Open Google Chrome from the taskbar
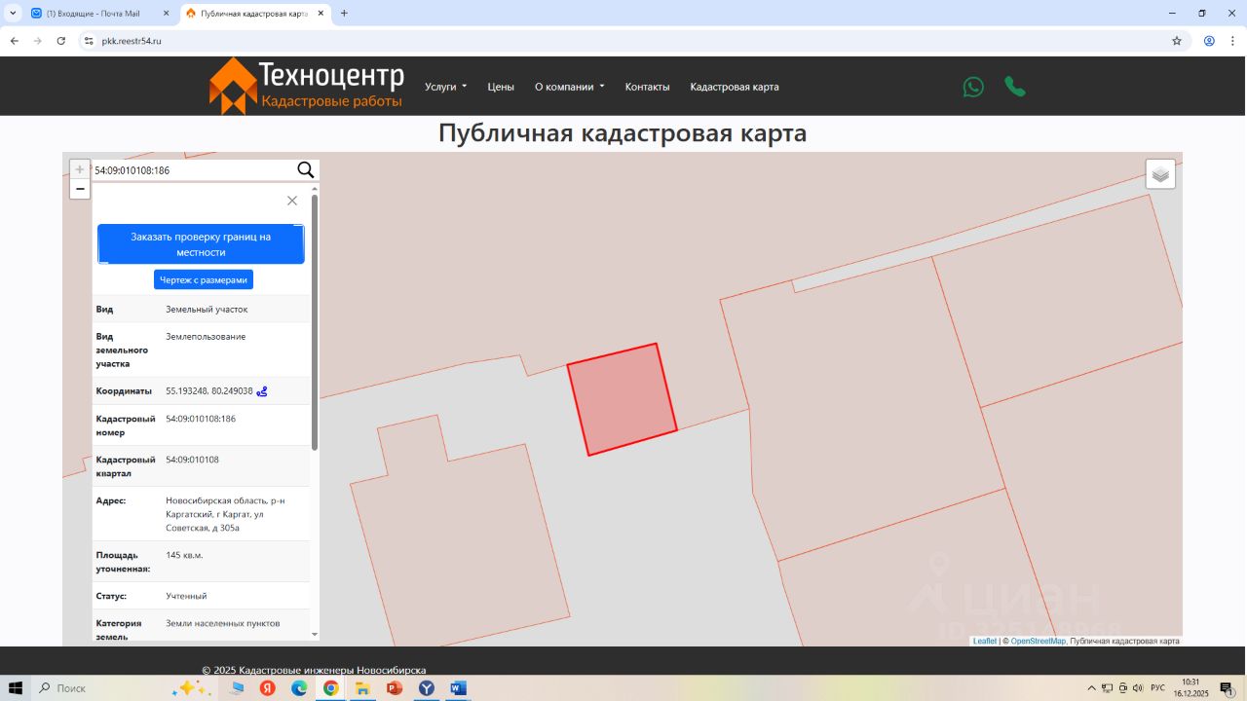 tap(331, 688)
